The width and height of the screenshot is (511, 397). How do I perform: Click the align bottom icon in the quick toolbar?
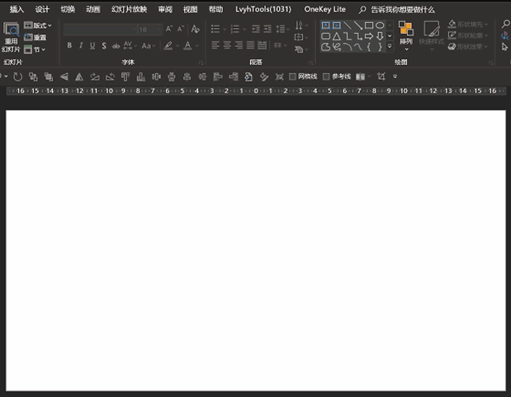[141, 77]
